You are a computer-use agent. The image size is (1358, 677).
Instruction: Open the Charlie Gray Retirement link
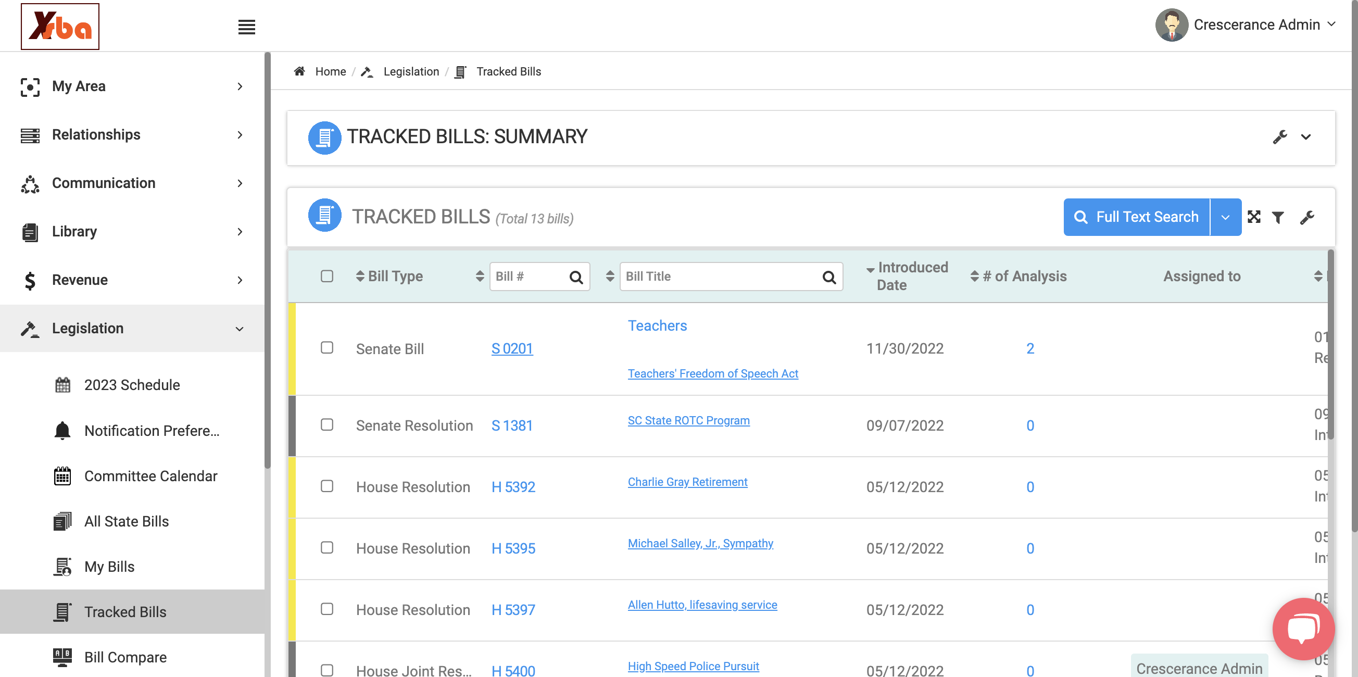coord(687,482)
